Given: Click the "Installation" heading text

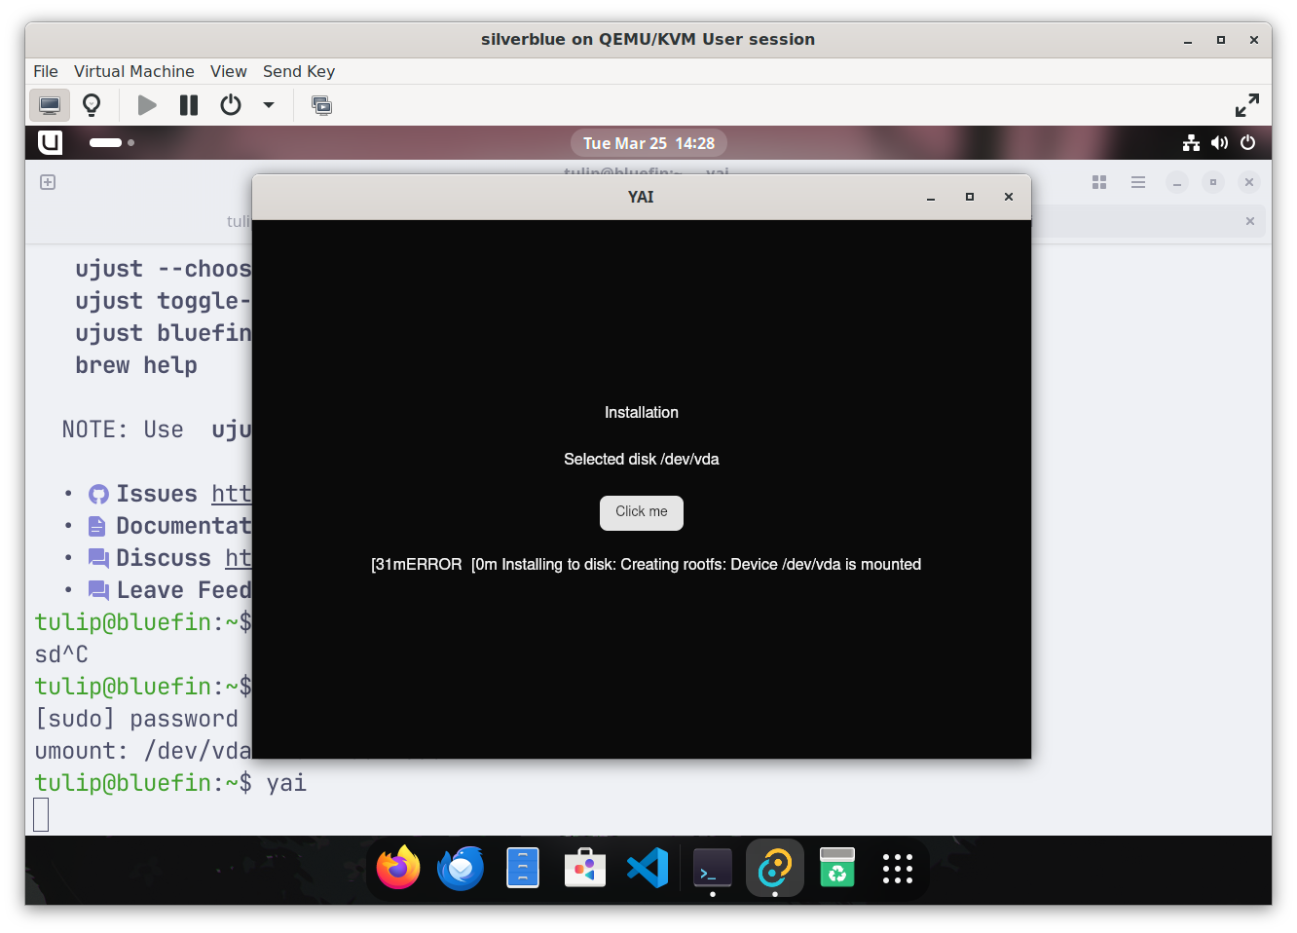Looking at the screenshot, I should (x=642, y=413).
